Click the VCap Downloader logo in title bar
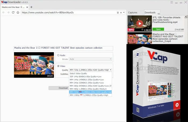188x122 pixels. 14,2
